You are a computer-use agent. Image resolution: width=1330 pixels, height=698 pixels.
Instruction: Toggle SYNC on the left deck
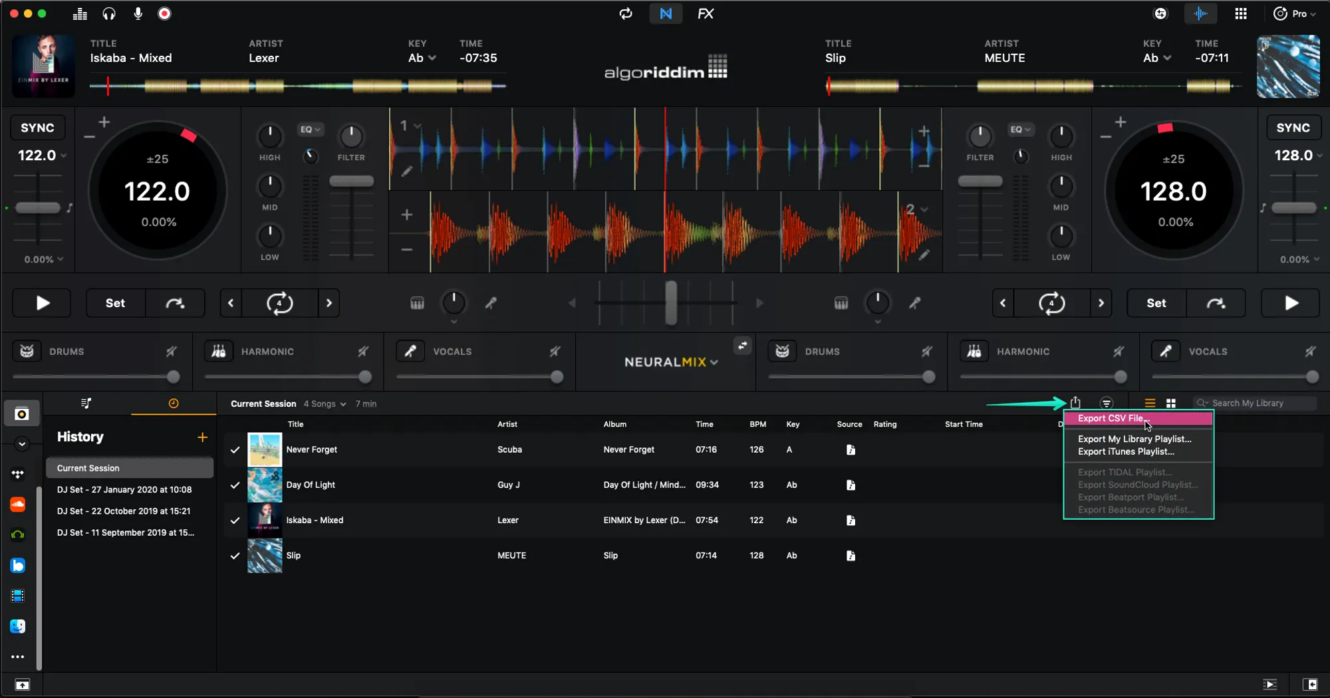37,128
